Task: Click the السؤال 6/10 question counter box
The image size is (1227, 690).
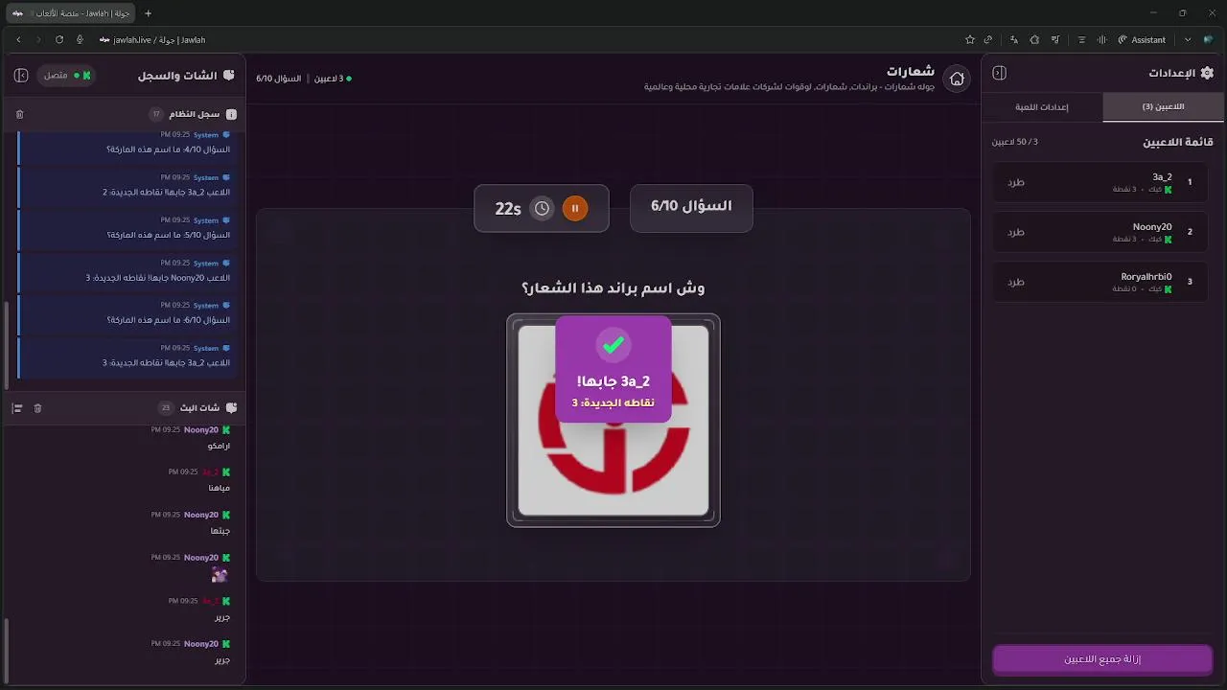Action: point(691,207)
